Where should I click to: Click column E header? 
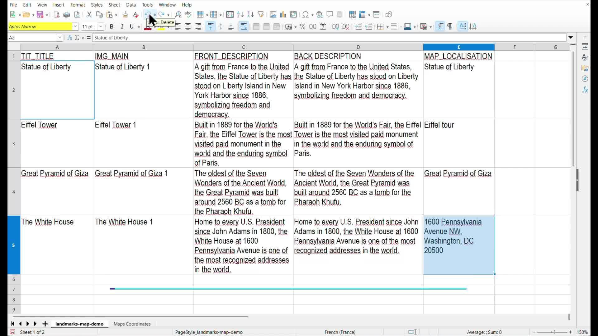[x=459, y=47]
